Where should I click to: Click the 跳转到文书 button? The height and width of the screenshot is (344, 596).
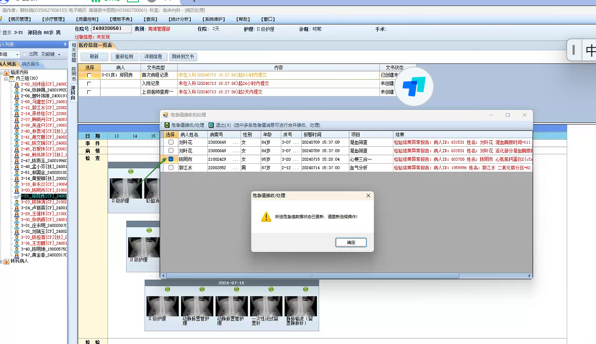click(183, 57)
